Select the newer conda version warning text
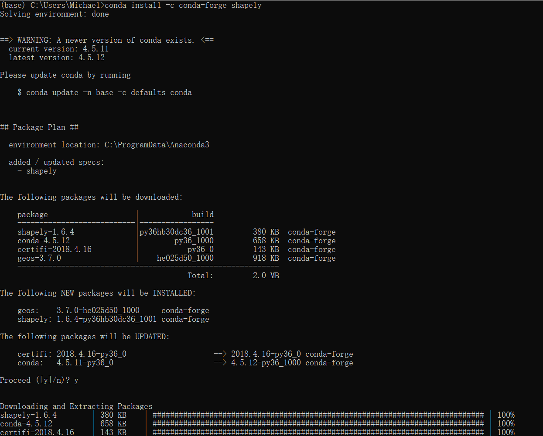 (x=107, y=40)
